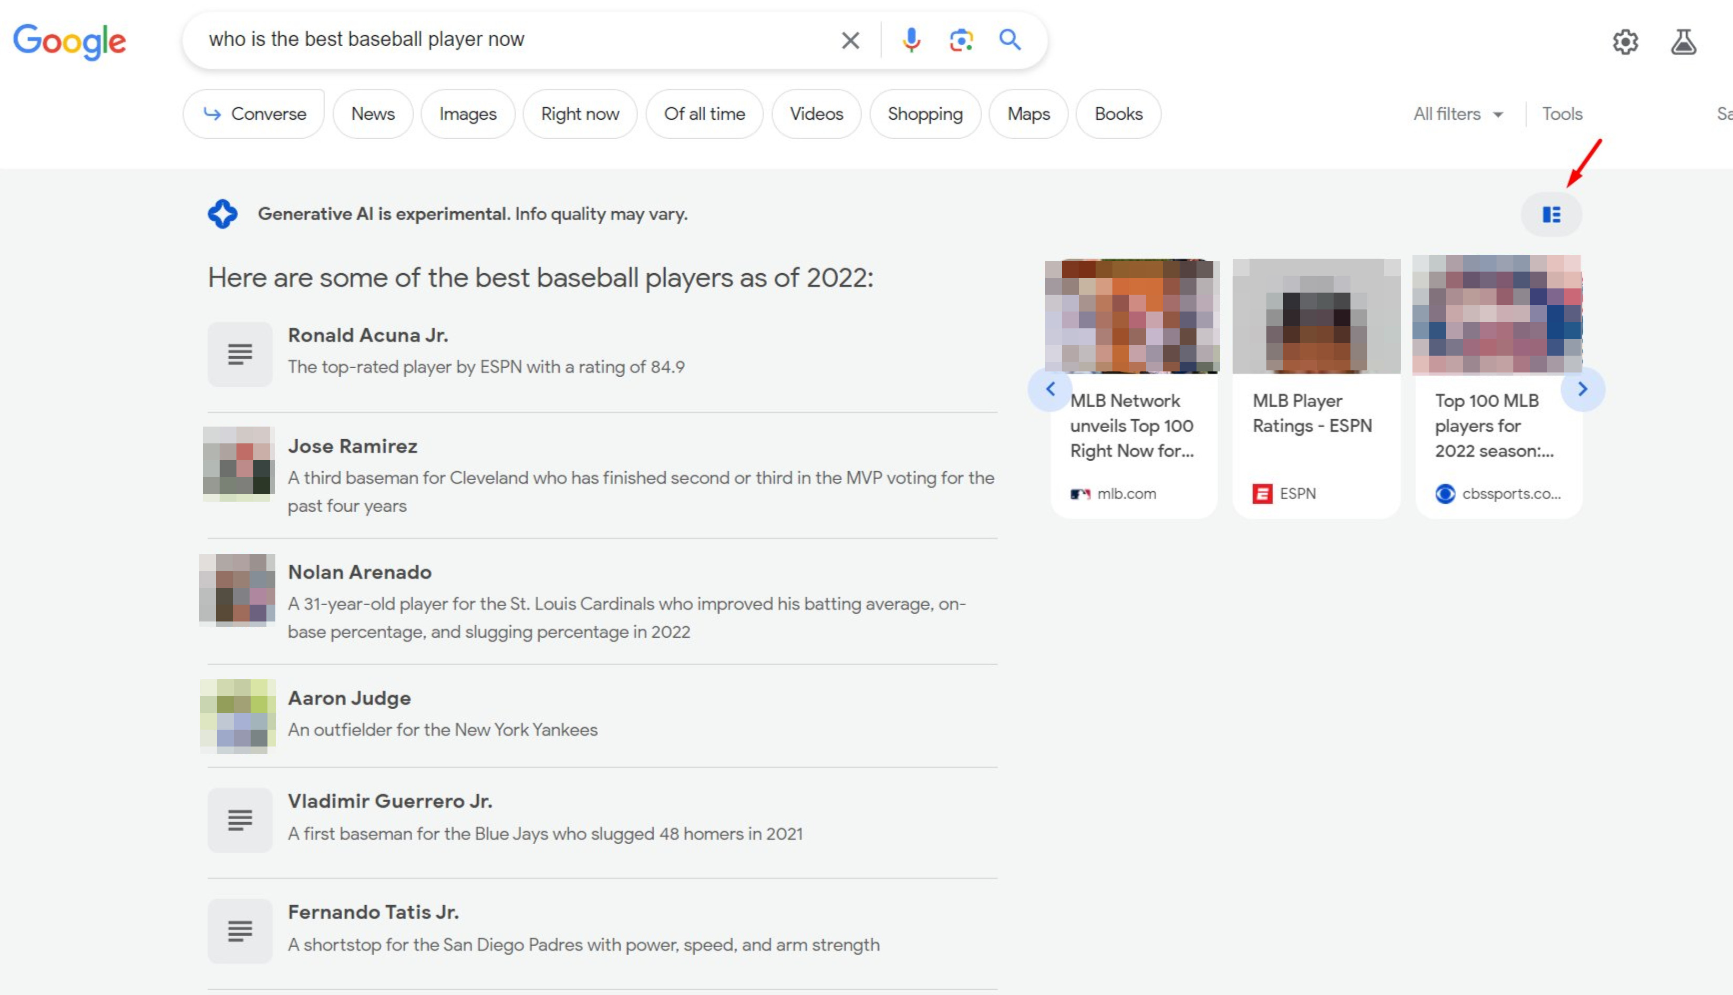Switch to the Images results tab
1733x995 pixels.
(x=468, y=113)
